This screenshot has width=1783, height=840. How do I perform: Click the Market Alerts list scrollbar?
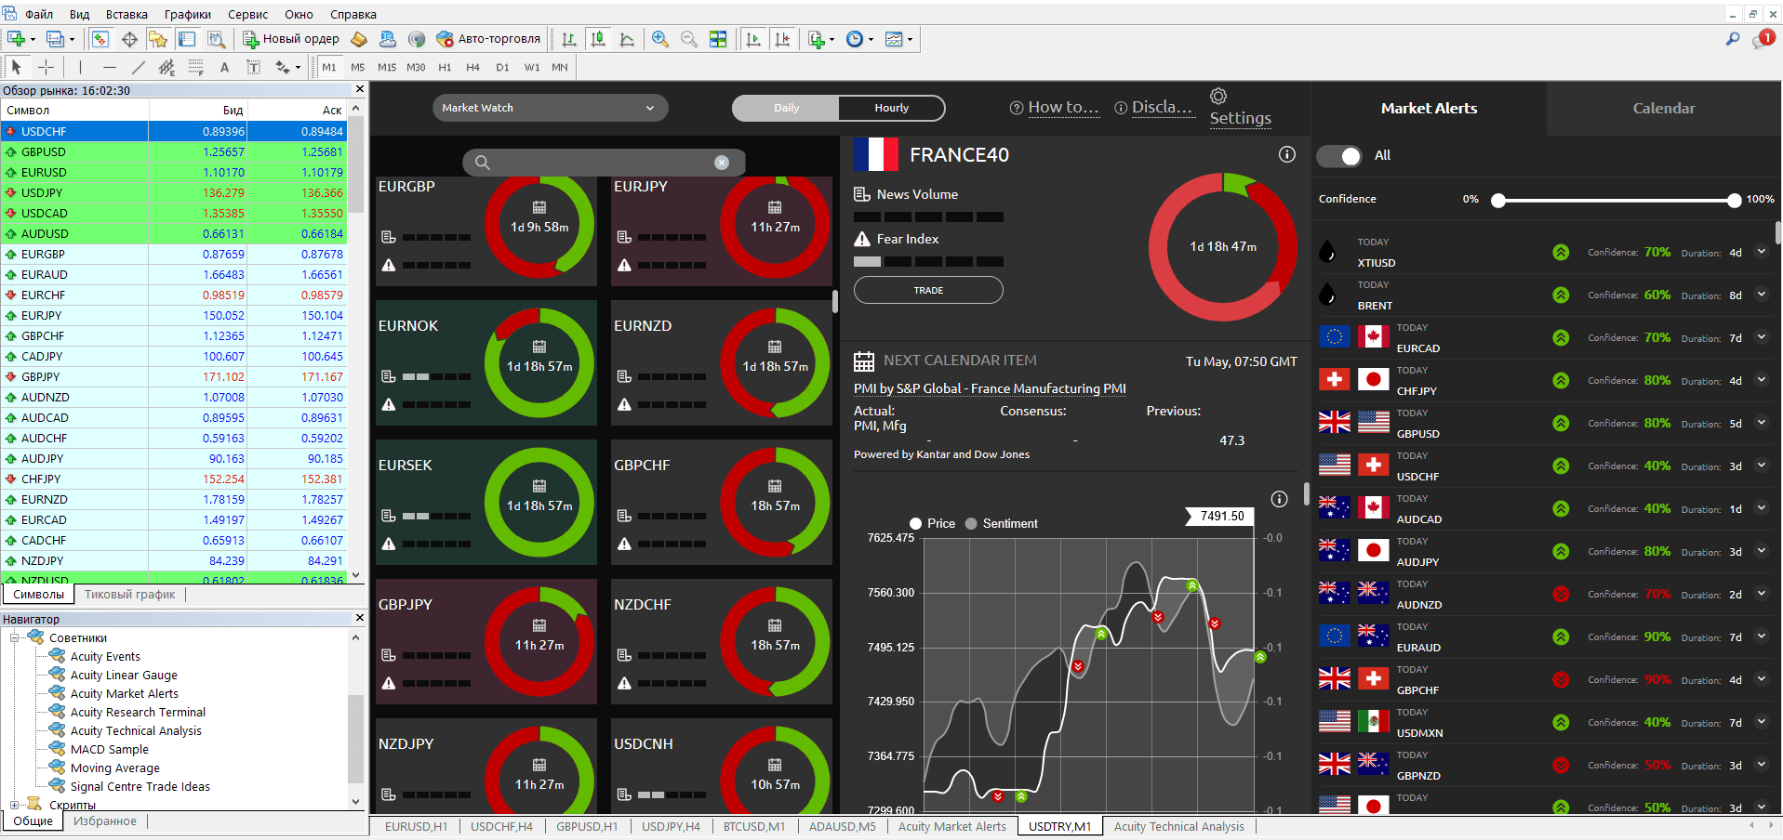click(1778, 231)
